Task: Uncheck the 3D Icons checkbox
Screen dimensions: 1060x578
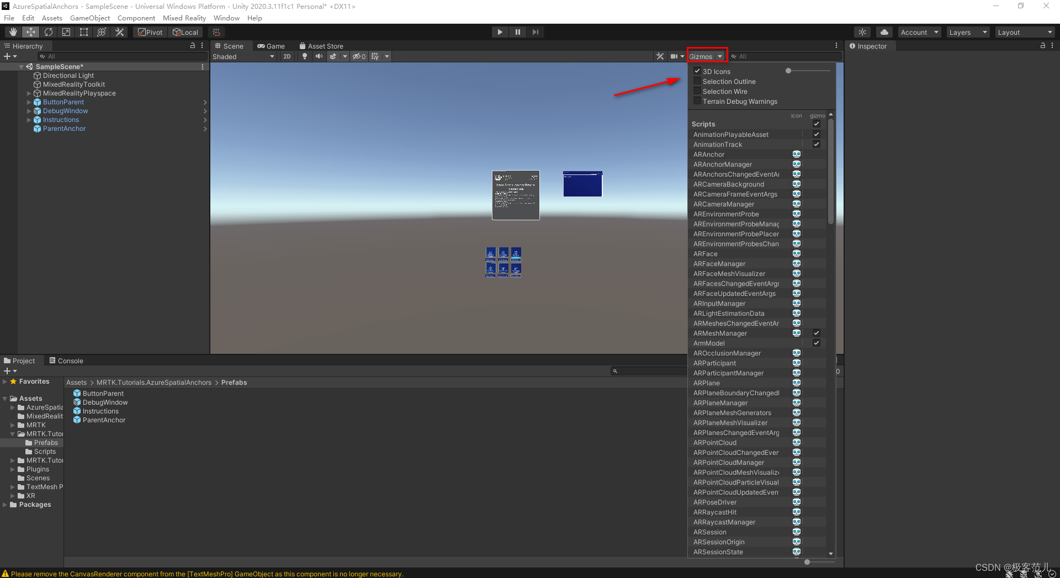Action: [x=697, y=71]
